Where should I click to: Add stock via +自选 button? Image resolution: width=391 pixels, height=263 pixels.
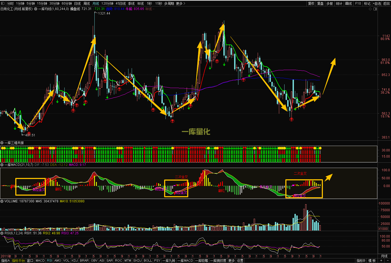[377, 3]
